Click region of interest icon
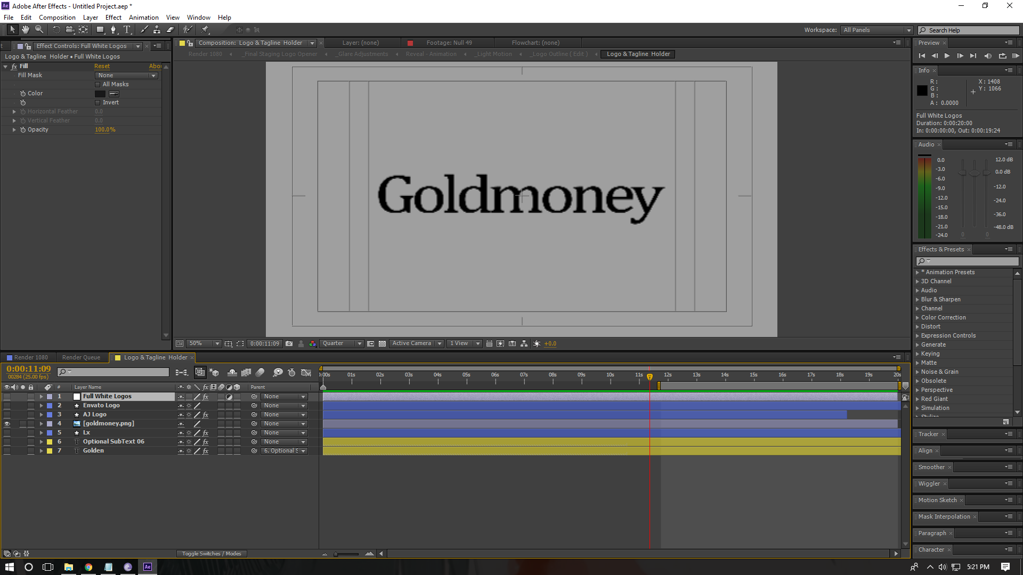The height and width of the screenshot is (575, 1023). click(240, 344)
